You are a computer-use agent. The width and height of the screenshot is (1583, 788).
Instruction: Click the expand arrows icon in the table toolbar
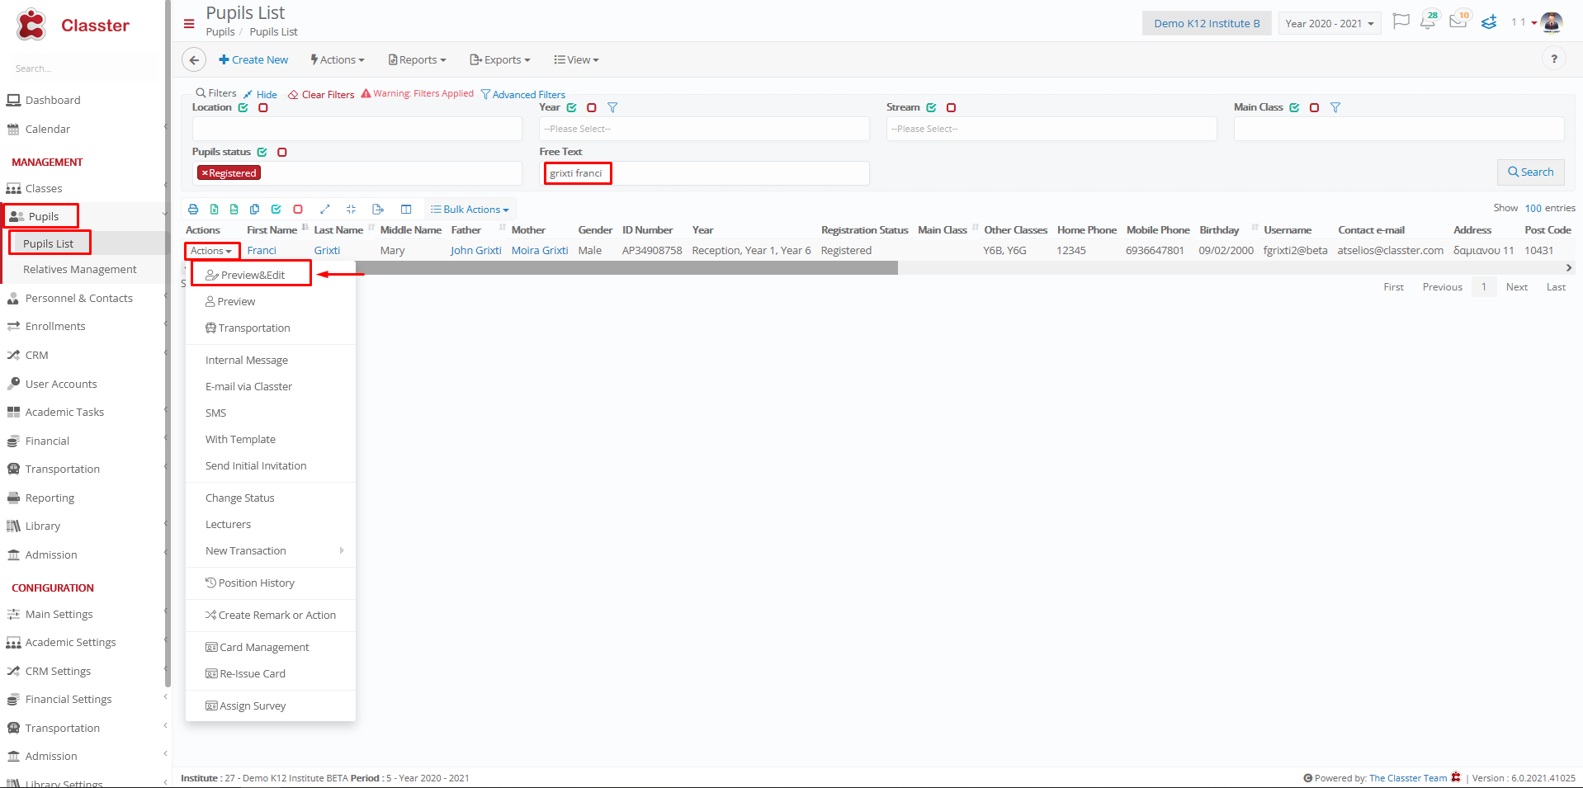[325, 210]
